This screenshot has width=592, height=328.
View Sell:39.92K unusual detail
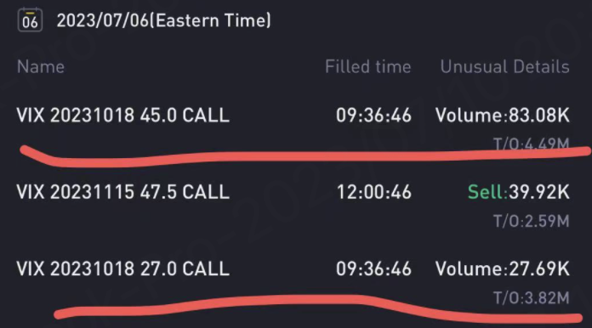[x=519, y=192]
